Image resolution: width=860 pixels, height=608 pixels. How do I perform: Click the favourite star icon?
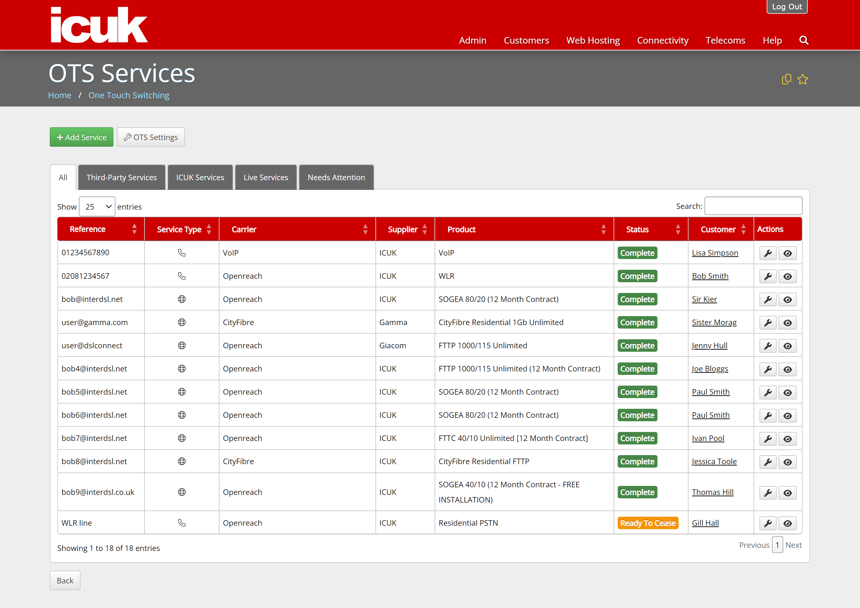(x=802, y=79)
